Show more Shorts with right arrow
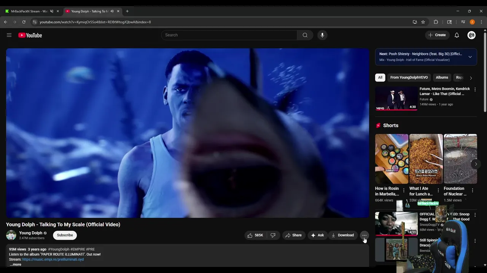The height and width of the screenshot is (273, 487). (x=476, y=164)
